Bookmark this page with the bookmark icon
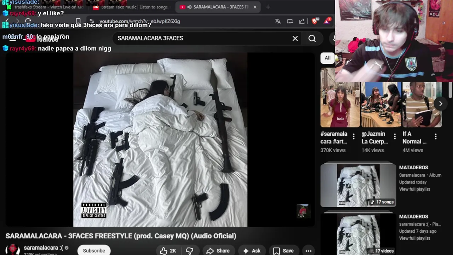 click(78, 21)
